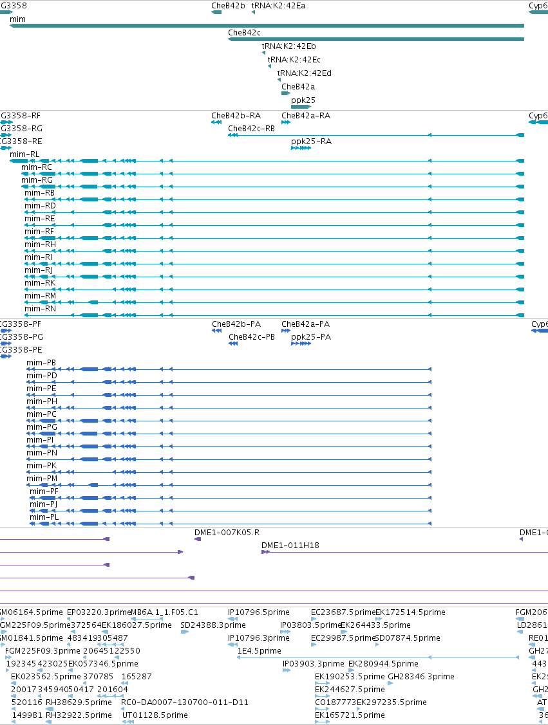This screenshot has height=725, width=548.
Task: Select the ppk25-PA protein label
Action: (x=311, y=337)
